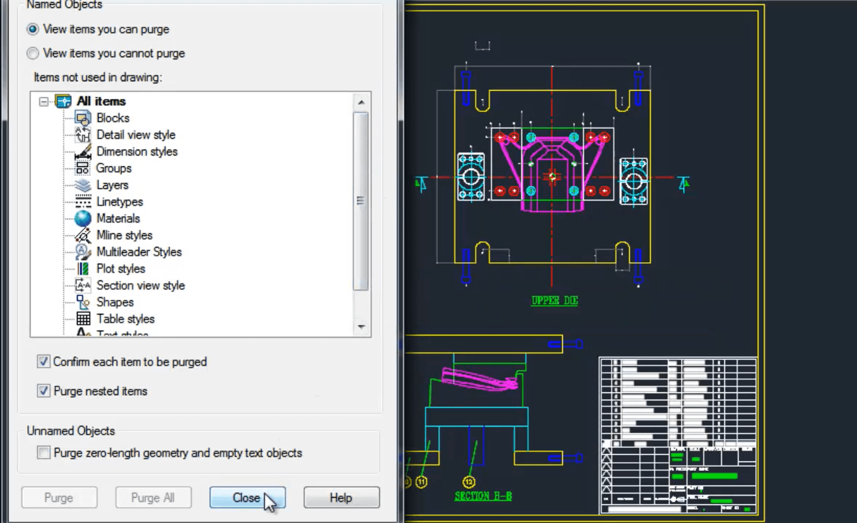
Task: Open Help for the Purge dialog
Action: 341,498
